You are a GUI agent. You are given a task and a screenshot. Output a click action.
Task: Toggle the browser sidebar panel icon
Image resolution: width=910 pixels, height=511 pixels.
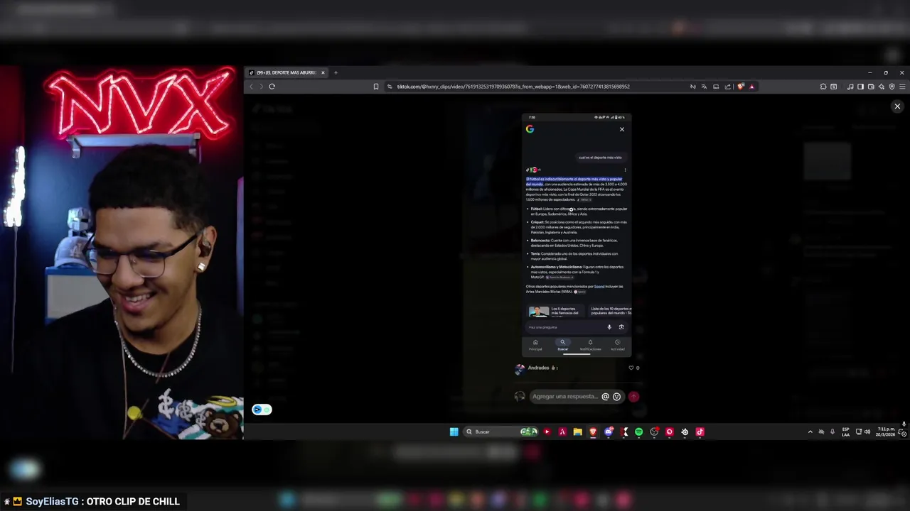[860, 87]
